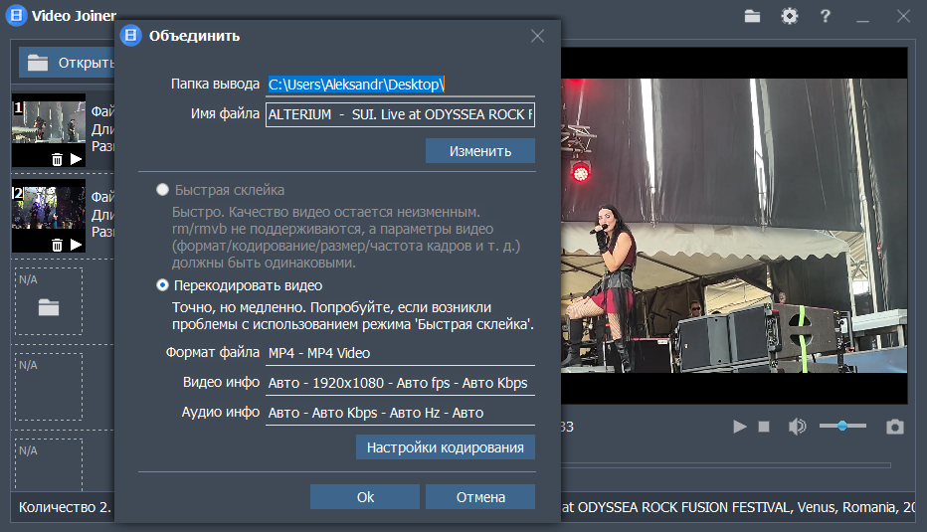
Task: Select the 'Перекодировать видео' radio option
Action: [162, 285]
